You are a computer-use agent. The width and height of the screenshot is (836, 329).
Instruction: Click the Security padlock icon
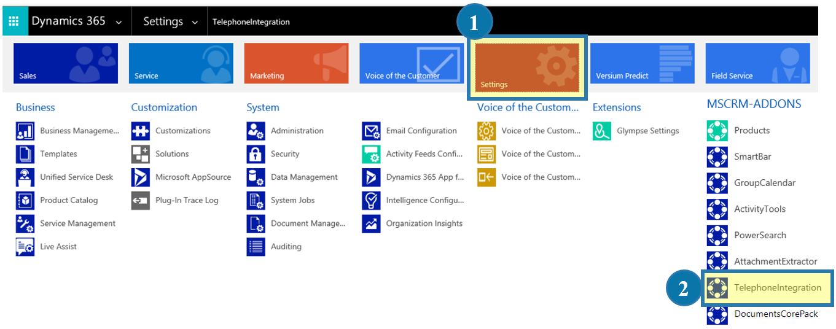coord(256,154)
